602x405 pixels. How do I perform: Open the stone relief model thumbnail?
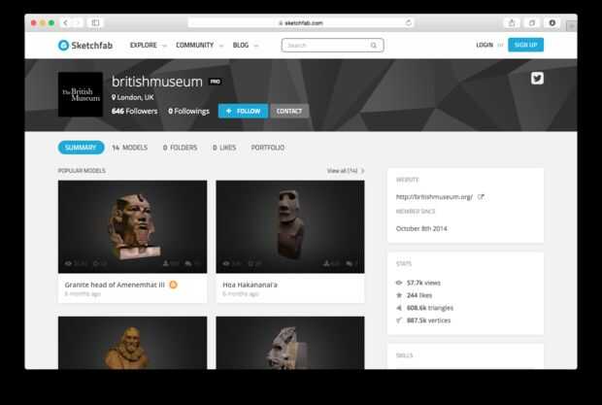[x=290, y=343]
